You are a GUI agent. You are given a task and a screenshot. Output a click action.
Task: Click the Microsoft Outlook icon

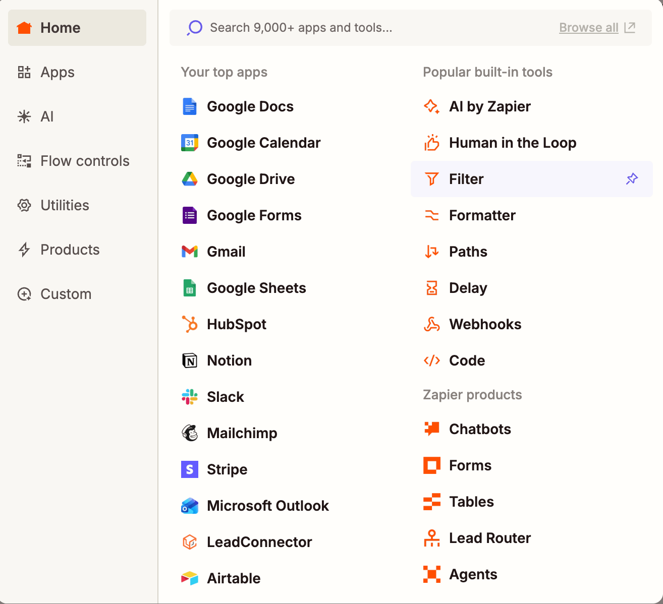pos(190,506)
